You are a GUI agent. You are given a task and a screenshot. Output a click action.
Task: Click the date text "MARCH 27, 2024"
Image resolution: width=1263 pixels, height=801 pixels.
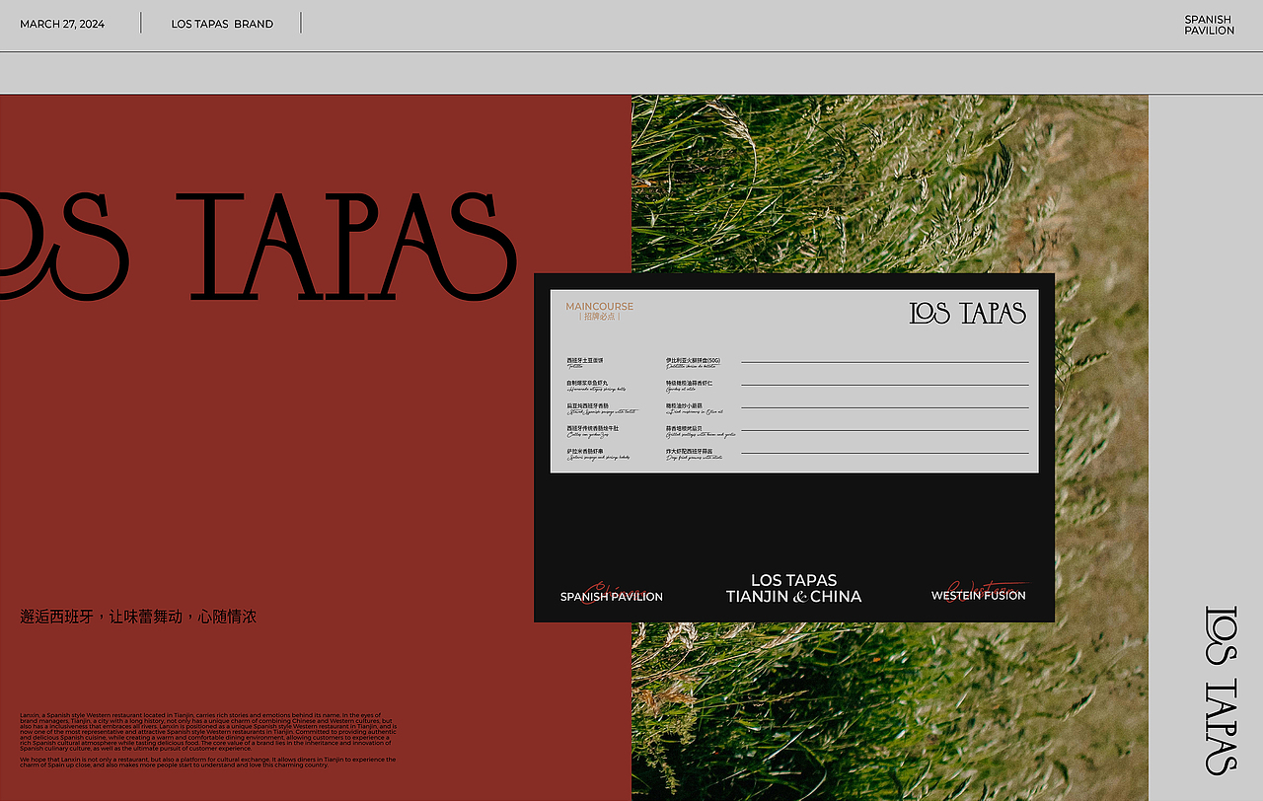[62, 24]
